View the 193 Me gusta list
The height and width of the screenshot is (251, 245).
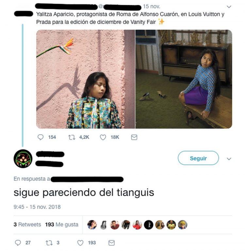click(62, 224)
